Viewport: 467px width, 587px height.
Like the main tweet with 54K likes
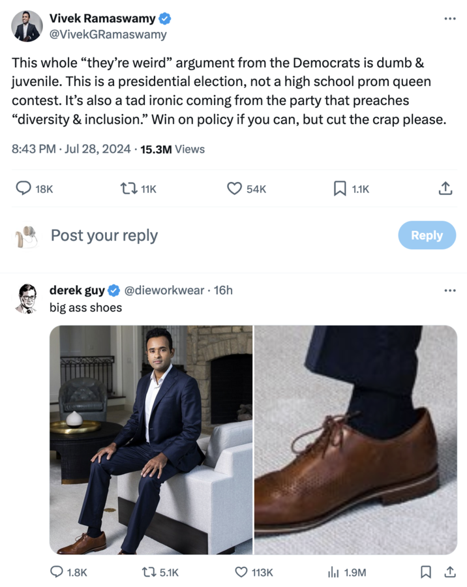pos(235,188)
